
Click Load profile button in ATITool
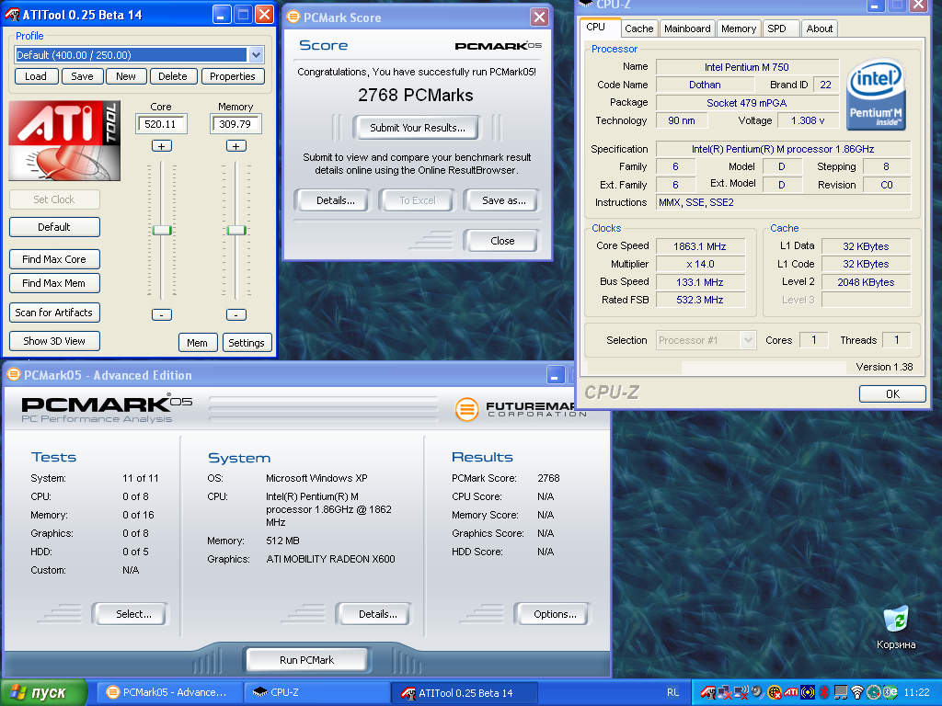coord(36,76)
